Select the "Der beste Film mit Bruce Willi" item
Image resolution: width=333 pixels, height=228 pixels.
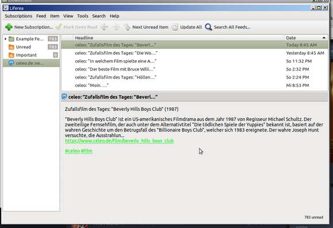pyautogui.click(x=194, y=69)
